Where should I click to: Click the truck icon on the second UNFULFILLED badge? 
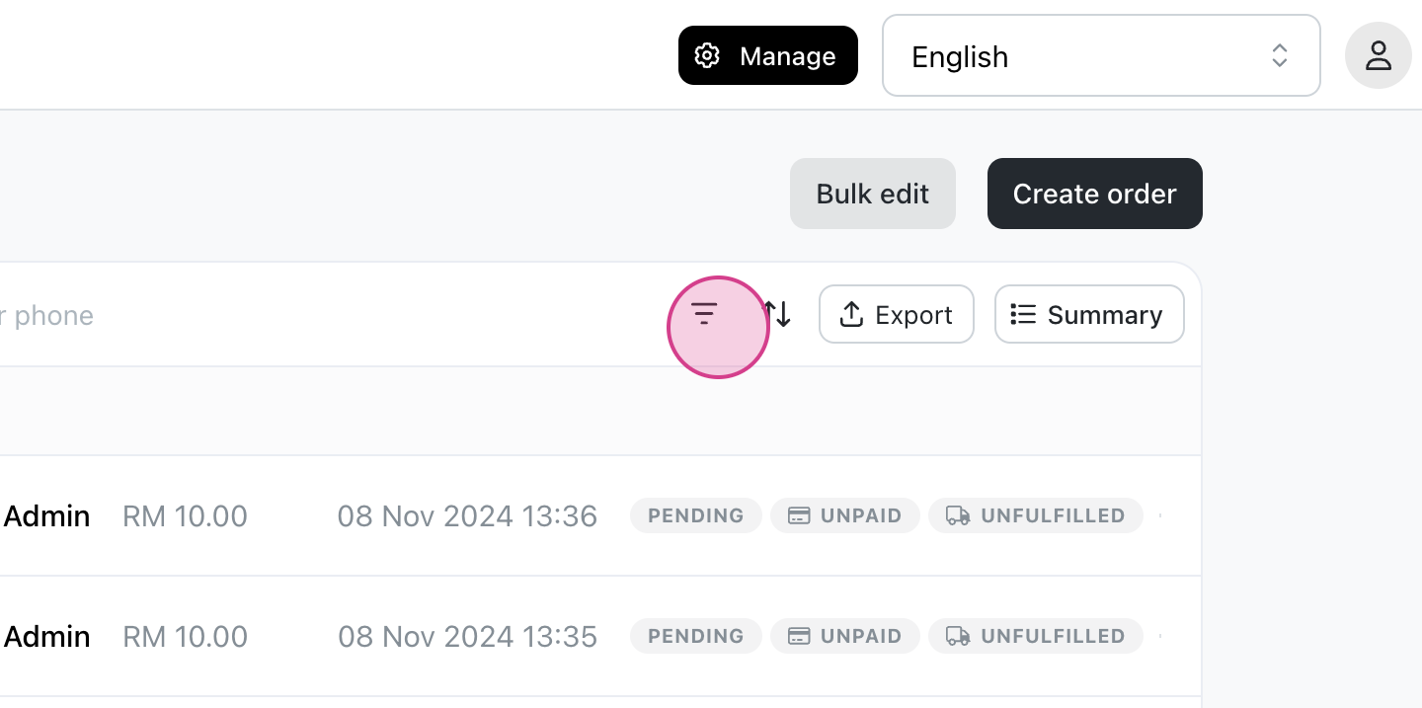tap(958, 636)
